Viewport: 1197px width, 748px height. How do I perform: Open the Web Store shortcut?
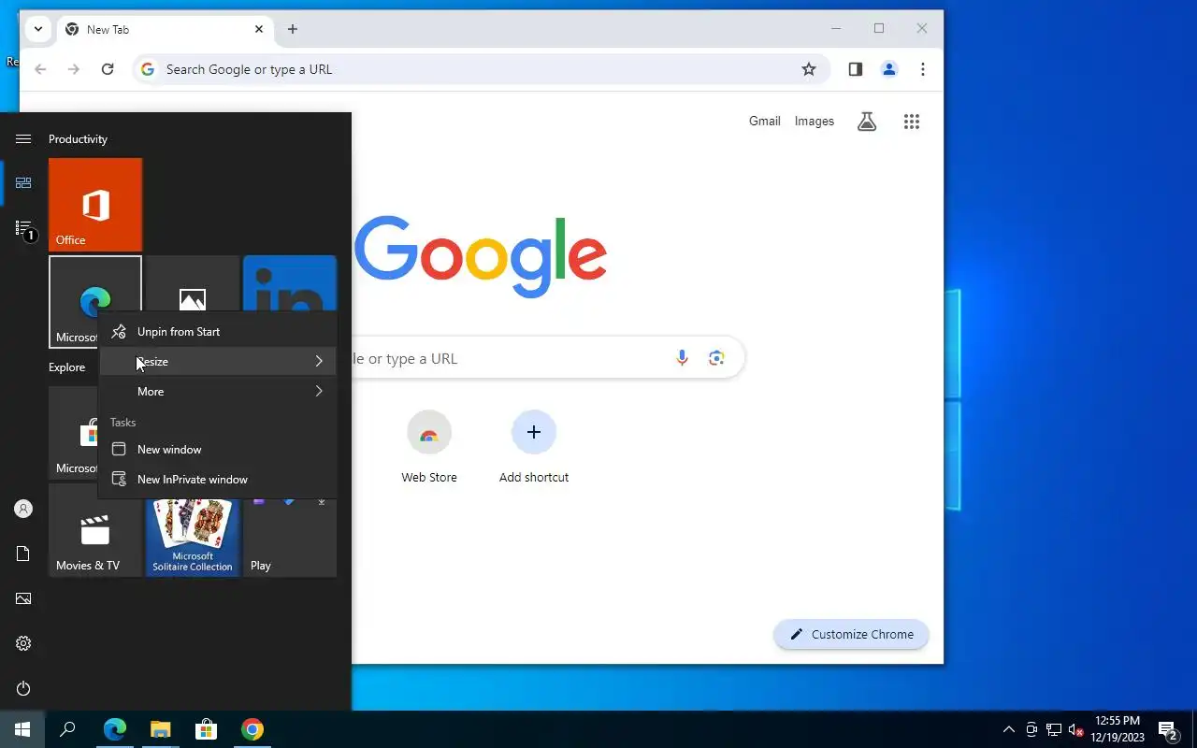(429, 448)
